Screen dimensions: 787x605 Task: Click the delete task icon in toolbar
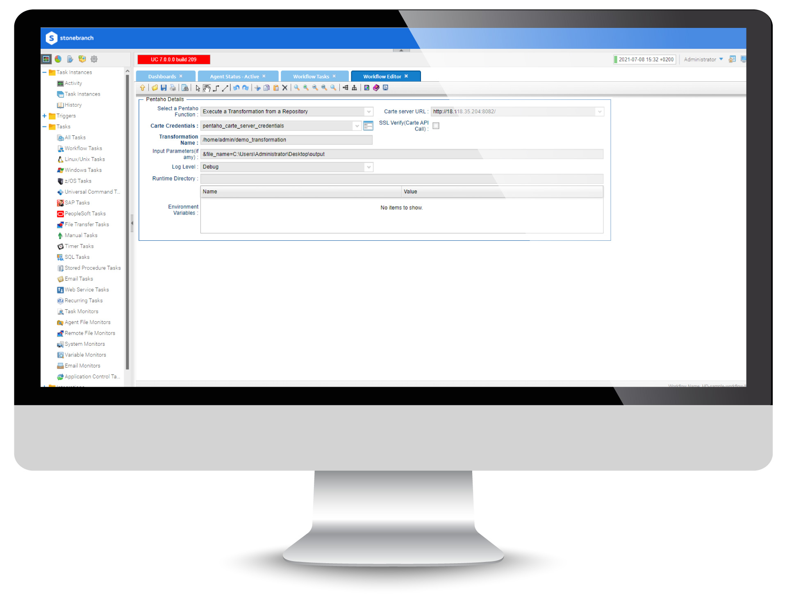point(285,89)
